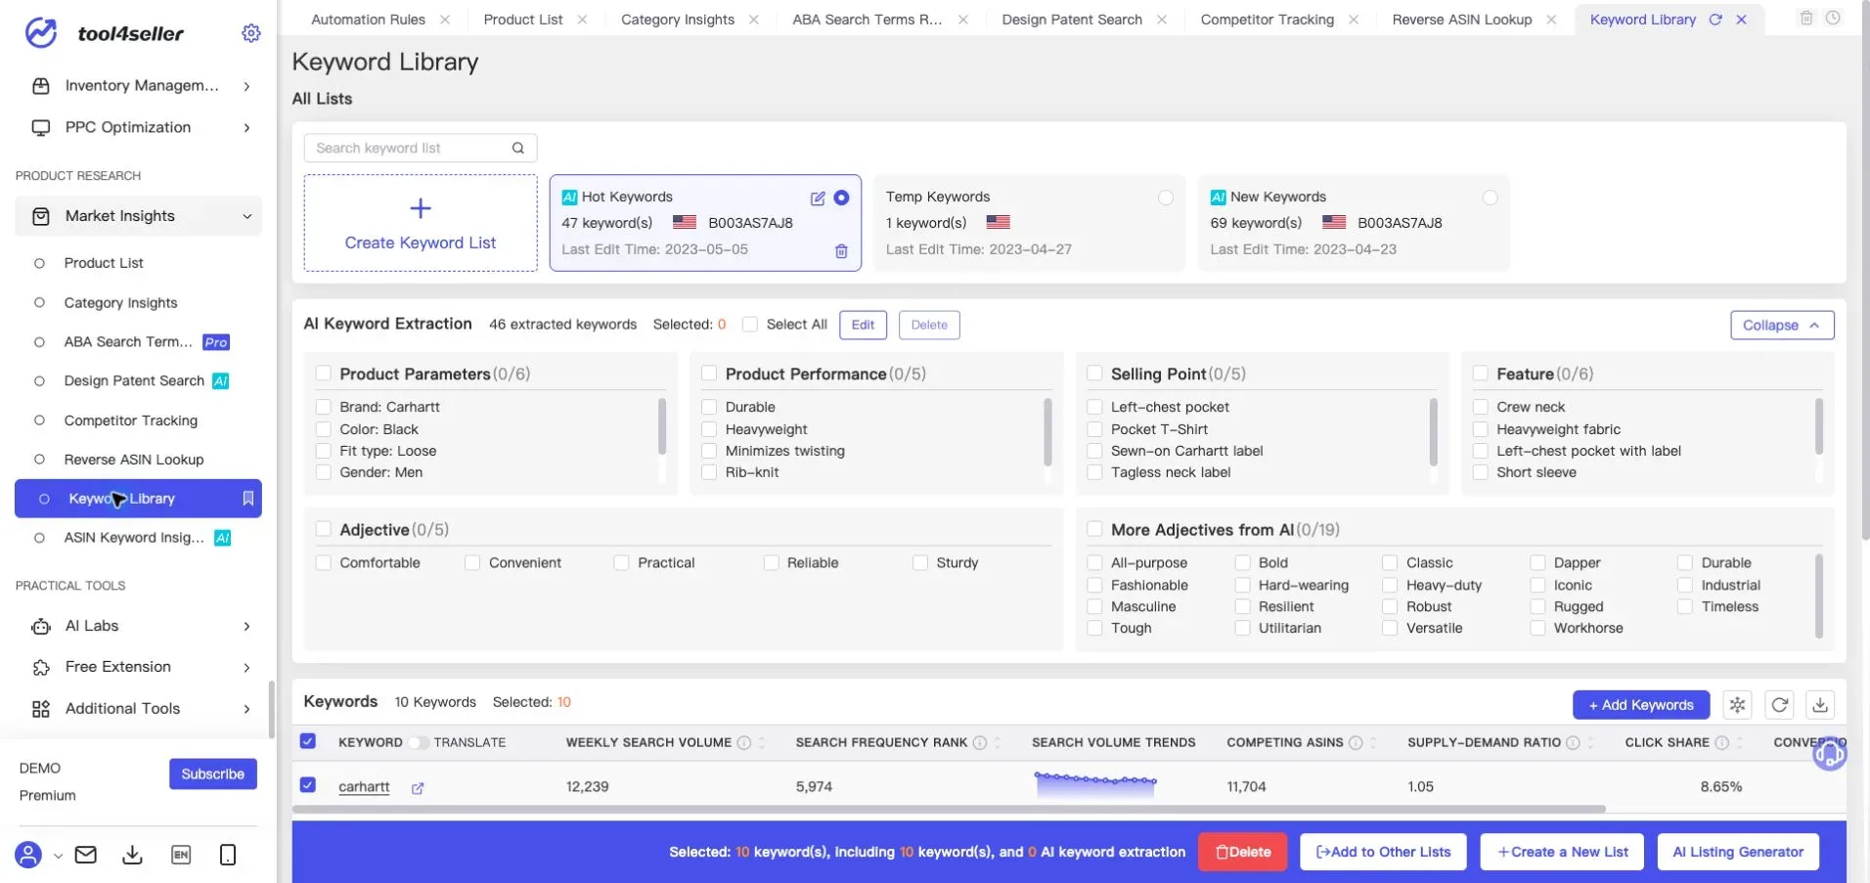Sort by Weekly Search Volume

763,743
